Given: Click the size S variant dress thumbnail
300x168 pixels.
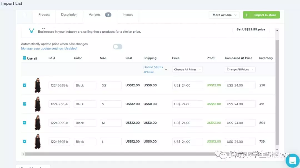Looking at the screenshot, I should pyautogui.click(x=37, y=104).
